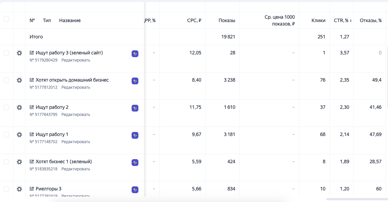Open settings gear for Хотят открыть домашний бизнес
388x202 pixels.
[19, 80]
